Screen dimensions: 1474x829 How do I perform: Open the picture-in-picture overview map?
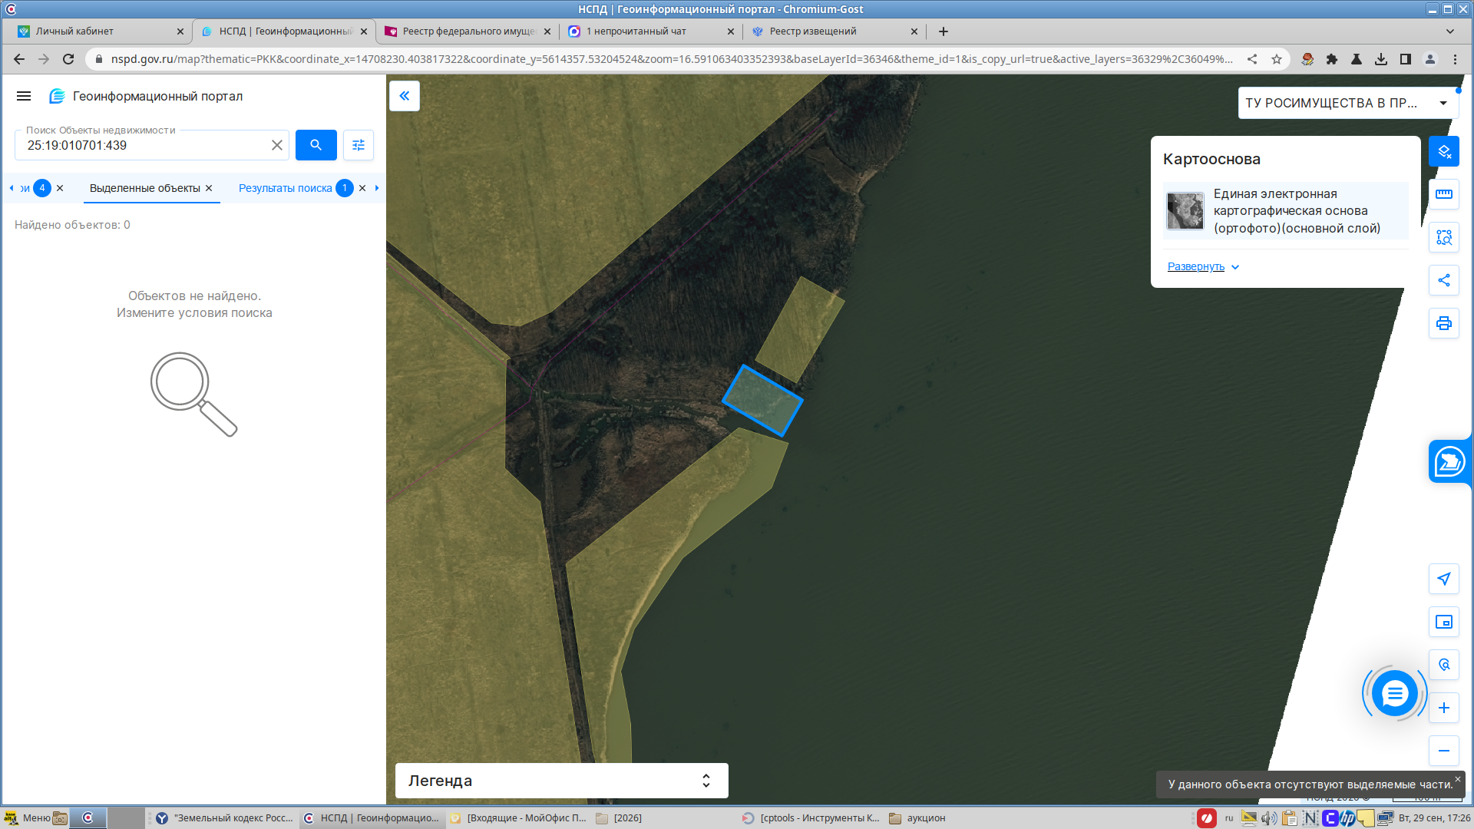click(x=1444, y=622)
